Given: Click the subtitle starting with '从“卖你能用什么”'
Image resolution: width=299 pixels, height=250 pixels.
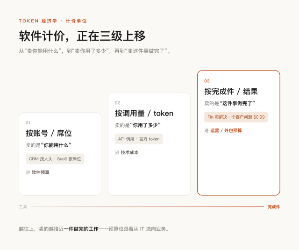Looking at the screenshot, I should point(95,51).
